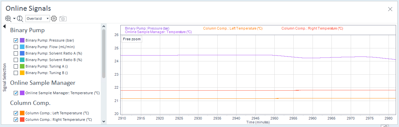This screenshot has width=399, height=127.
Task: Open the Overlaid display mode dropdown
Action: coord(38,19)
